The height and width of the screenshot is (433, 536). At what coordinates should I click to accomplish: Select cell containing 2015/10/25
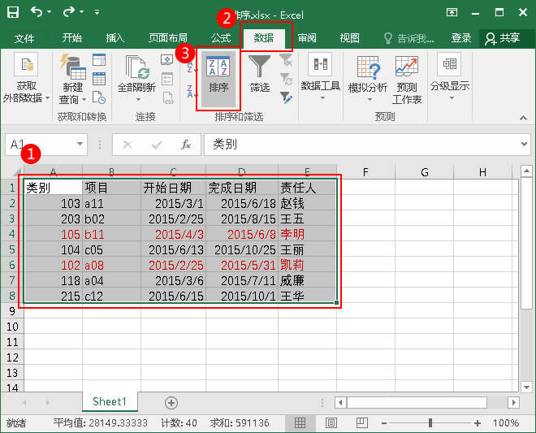pos(242,250)
